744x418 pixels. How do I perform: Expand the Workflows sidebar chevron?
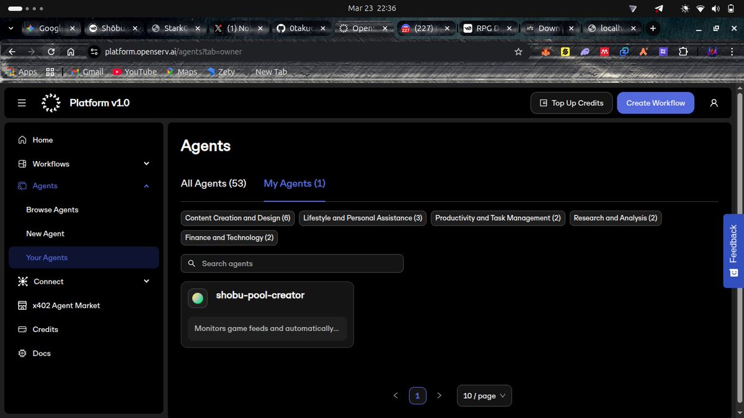[146, 164]
